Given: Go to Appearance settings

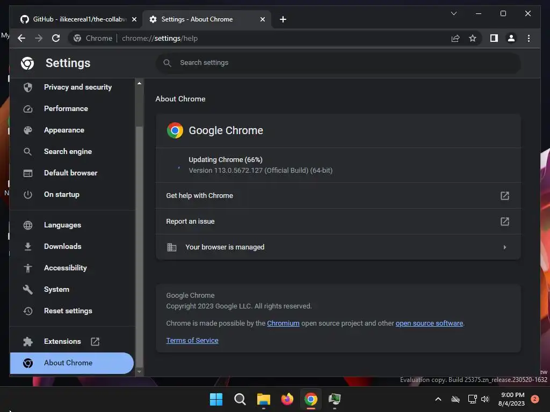Looking at the screenshot, I should pos(73,130).
